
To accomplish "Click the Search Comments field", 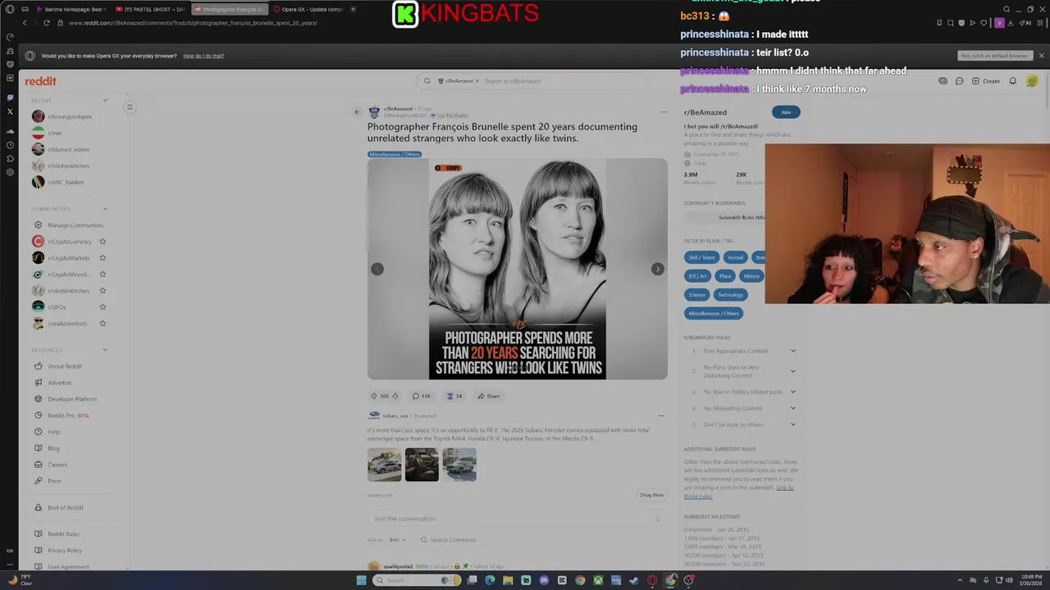I will click(x=449, y=540).
